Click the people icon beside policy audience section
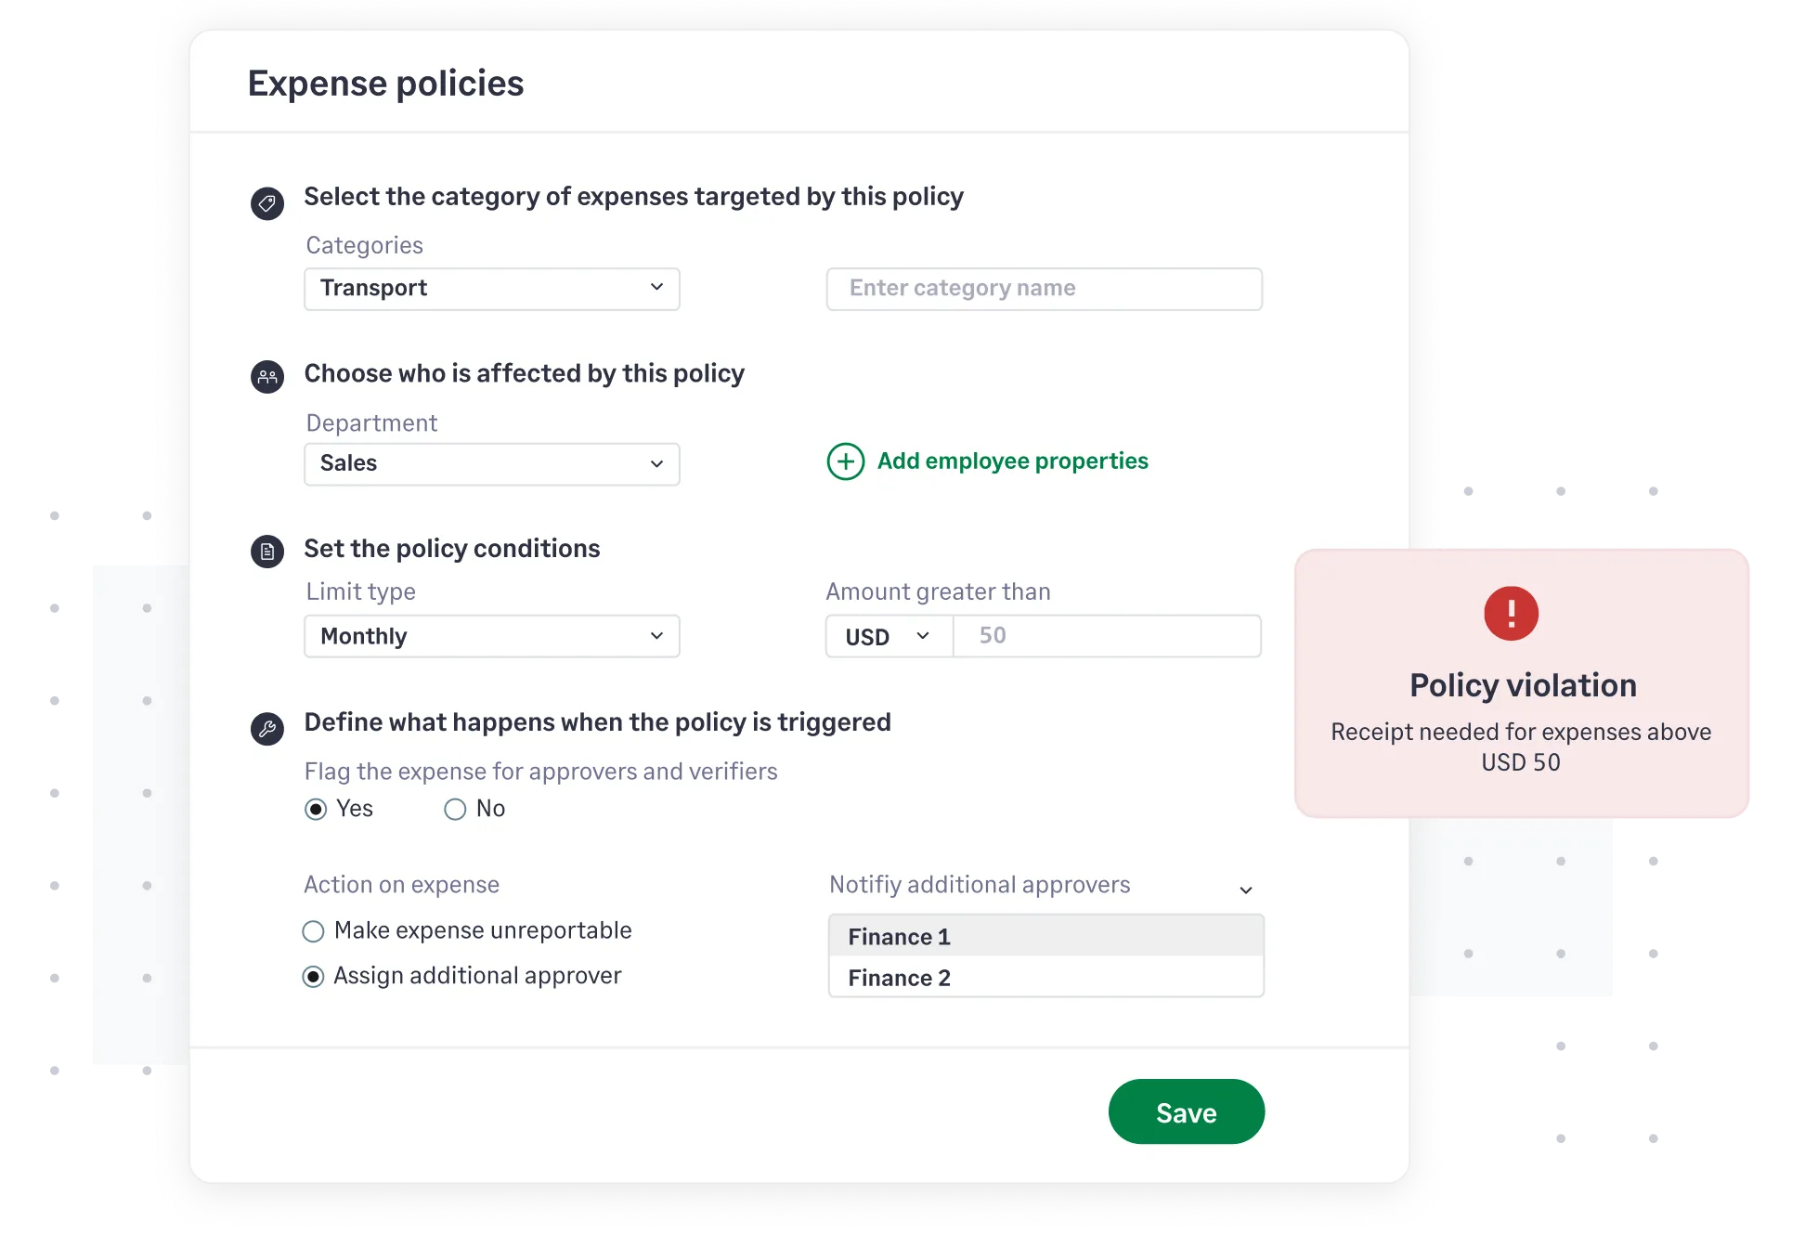 267,376
